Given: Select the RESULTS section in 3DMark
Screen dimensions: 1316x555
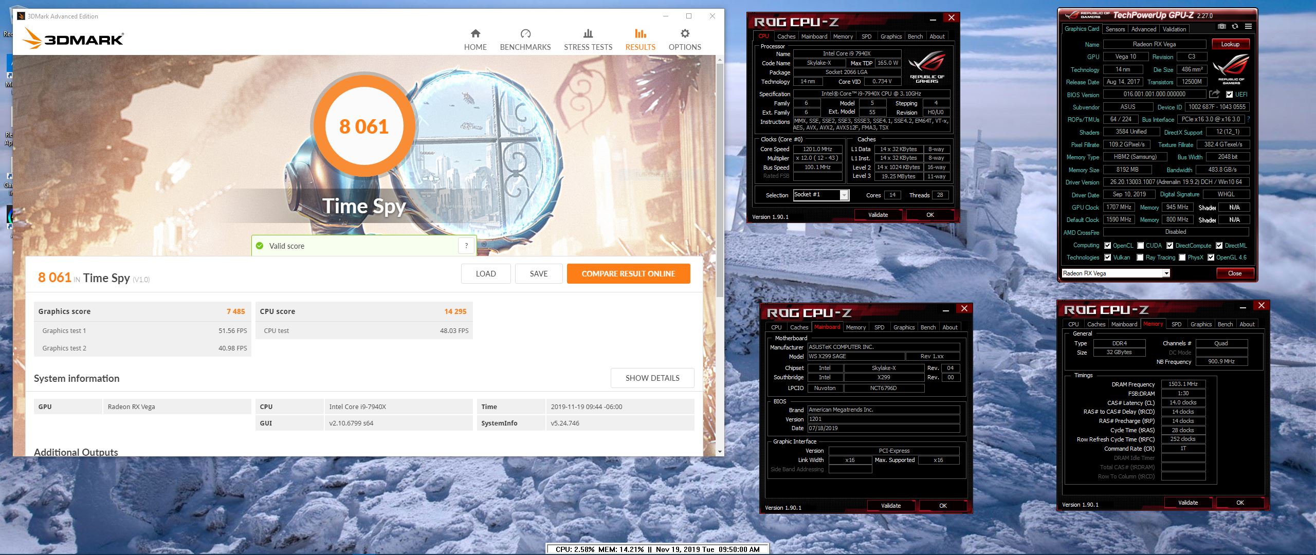Looking at the screenshot, I should click(640, 40).
